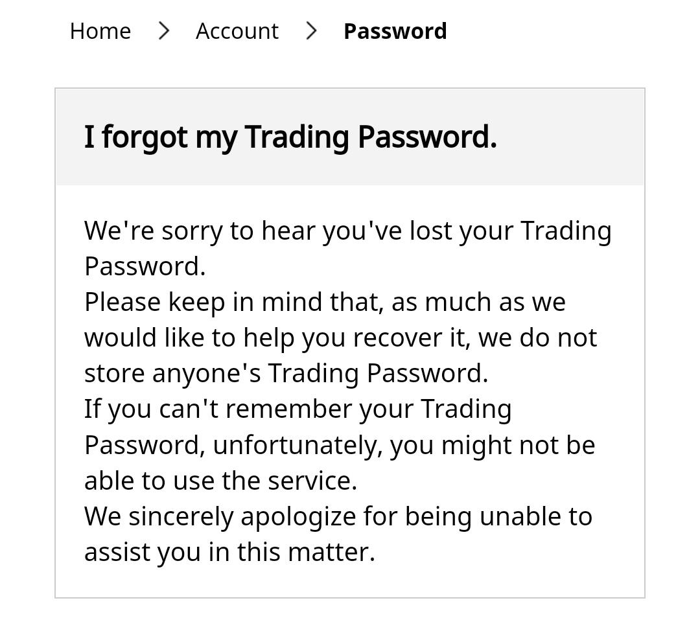Image resolution: width=700 pixels, height=618 pixels.
Task: Click the line 'We're sorry to hear you've lost'
Action: click(x=348, y=231)
